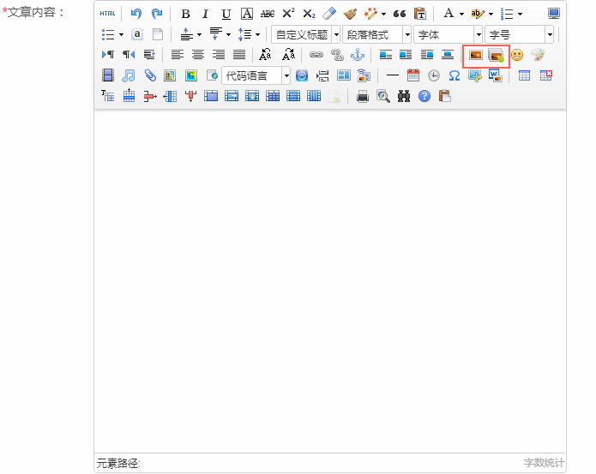The width and height of the screenshot is (596, 474).
Task: Open the font color picker arrow
Action: (x=461, y=14)
